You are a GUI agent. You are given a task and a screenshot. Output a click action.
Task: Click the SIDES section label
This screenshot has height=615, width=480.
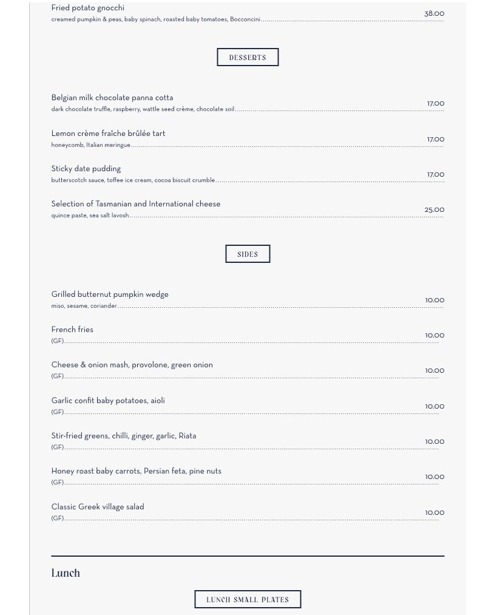(x=248, y=254)
